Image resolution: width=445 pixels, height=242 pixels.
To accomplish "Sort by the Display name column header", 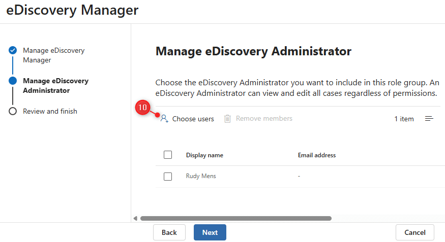I will click(204, 155).
